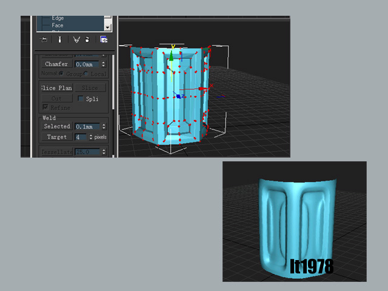The height and width of the screenshot is (291, 388).
Task: Click the red X axis gizmo arrow
Action: pos(202,89)
